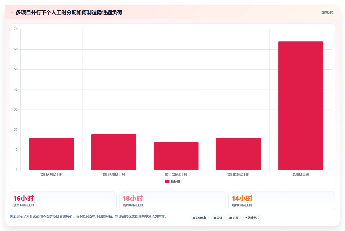Click the chart title 多项目并行下个人工时分配如何制造隐性超负荷
The height and width of the screenshot is (231, 345).
[x=69, y=12]
